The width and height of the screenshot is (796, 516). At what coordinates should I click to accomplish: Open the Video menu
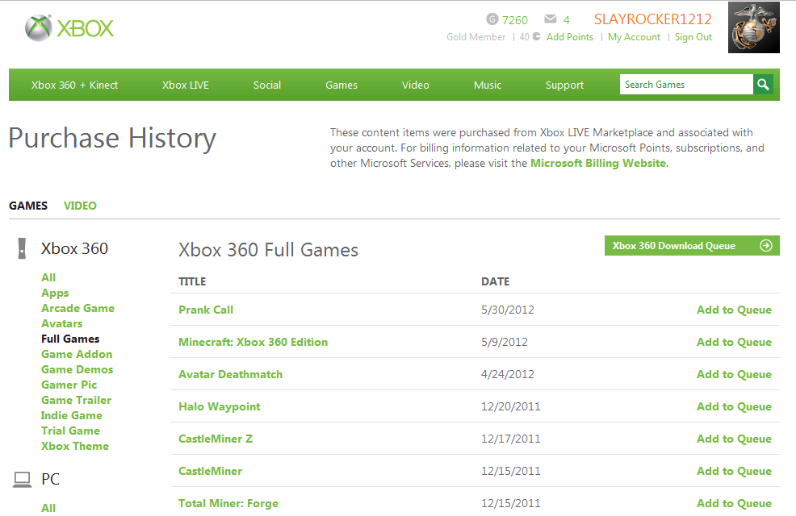(415, 85)
